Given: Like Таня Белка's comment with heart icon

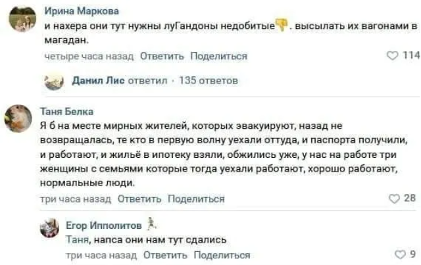Looking at the screenshot, I should (x=394, y=198).
